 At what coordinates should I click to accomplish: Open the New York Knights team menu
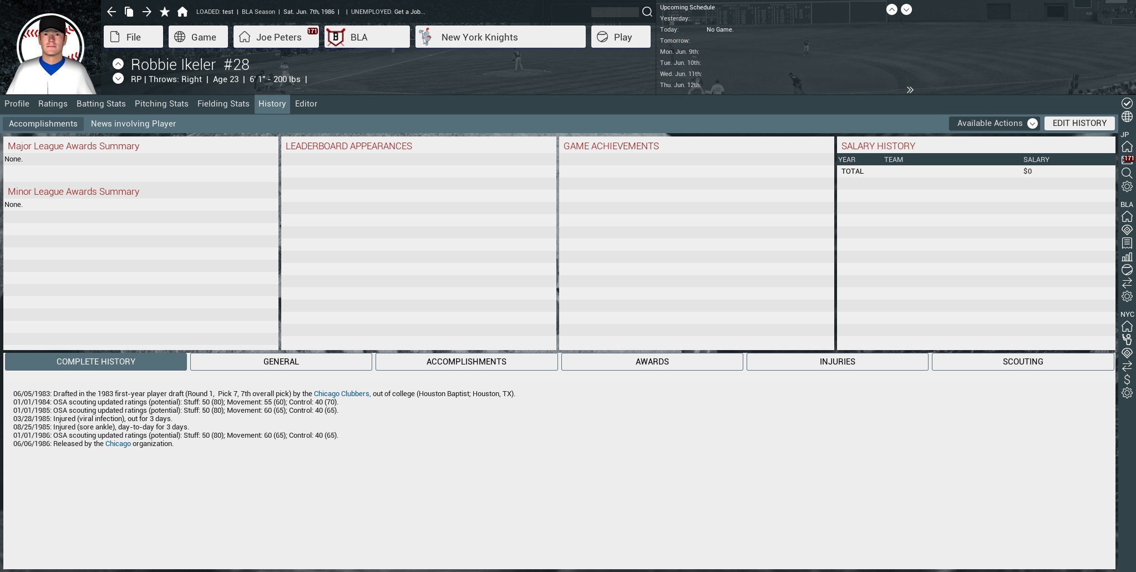pos(500,37)
